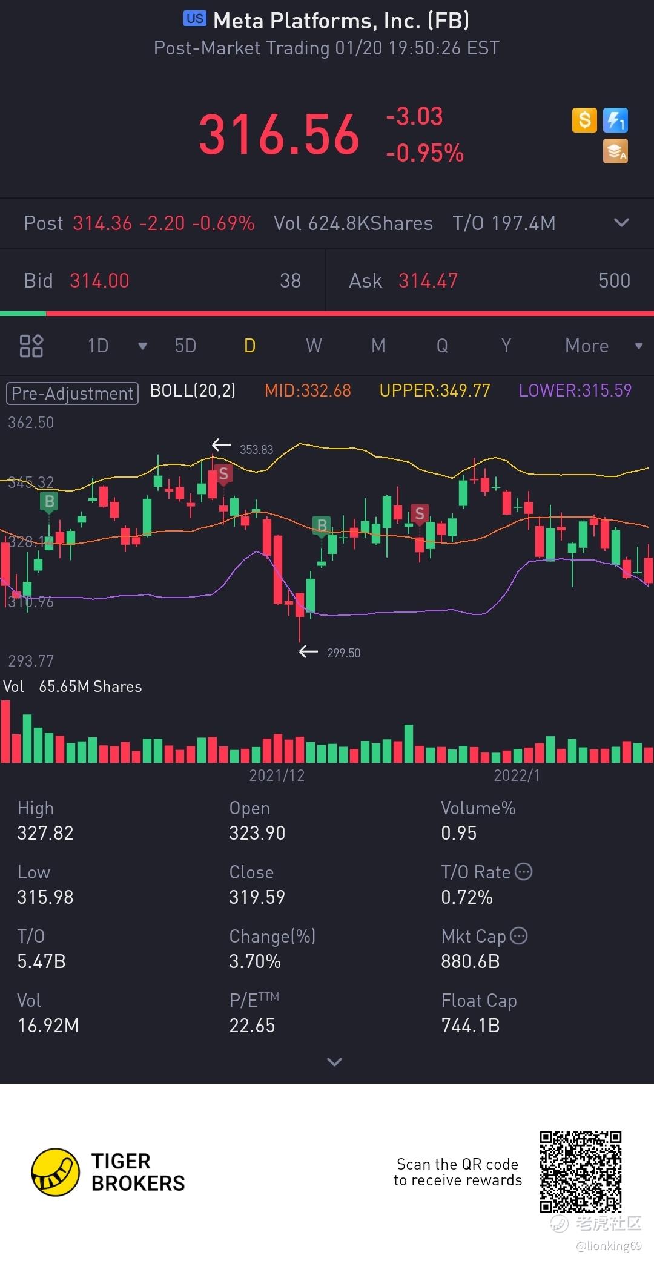The image size is (654, 1261).
Task: Tap the first green B buy marker
Action: click(49, 501)
